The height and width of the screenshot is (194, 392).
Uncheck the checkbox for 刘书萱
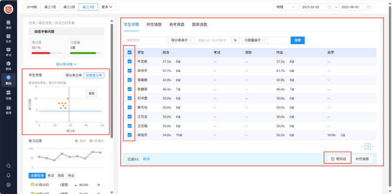point(130,98)
